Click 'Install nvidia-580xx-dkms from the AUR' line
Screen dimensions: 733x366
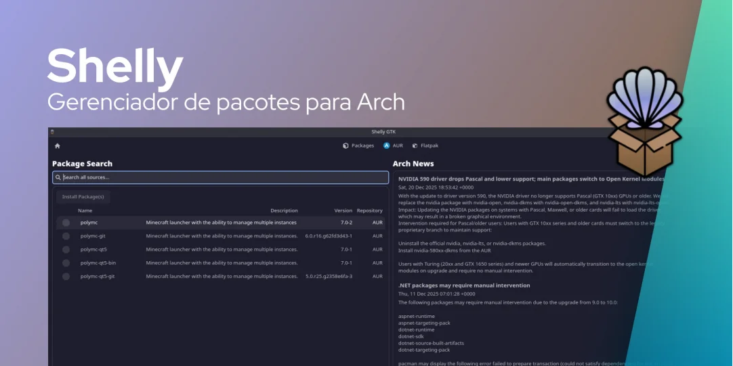tap(444, 251)
